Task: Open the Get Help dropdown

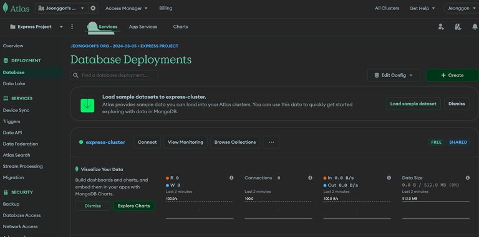Action: 422,8
